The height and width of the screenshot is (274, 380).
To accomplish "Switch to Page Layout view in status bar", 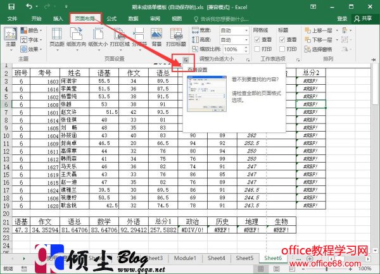I will click(276, 269).
